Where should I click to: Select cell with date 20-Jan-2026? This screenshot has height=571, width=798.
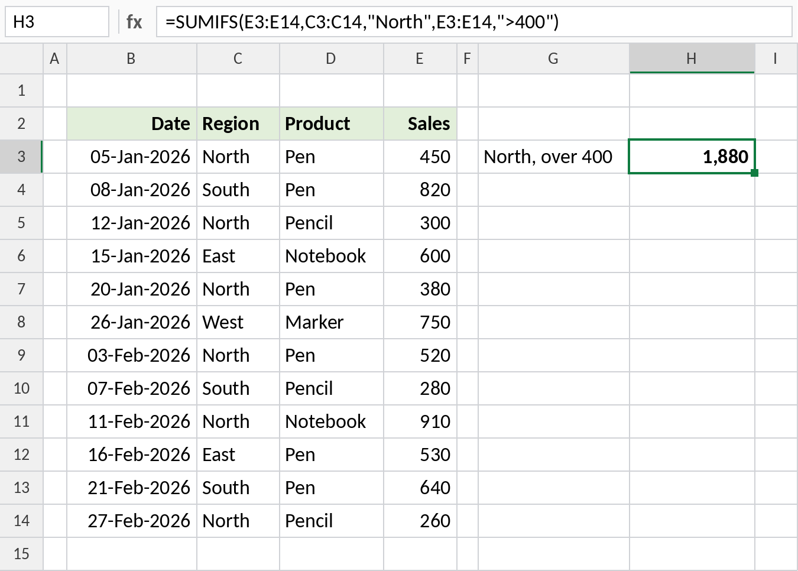coord(132,289)
